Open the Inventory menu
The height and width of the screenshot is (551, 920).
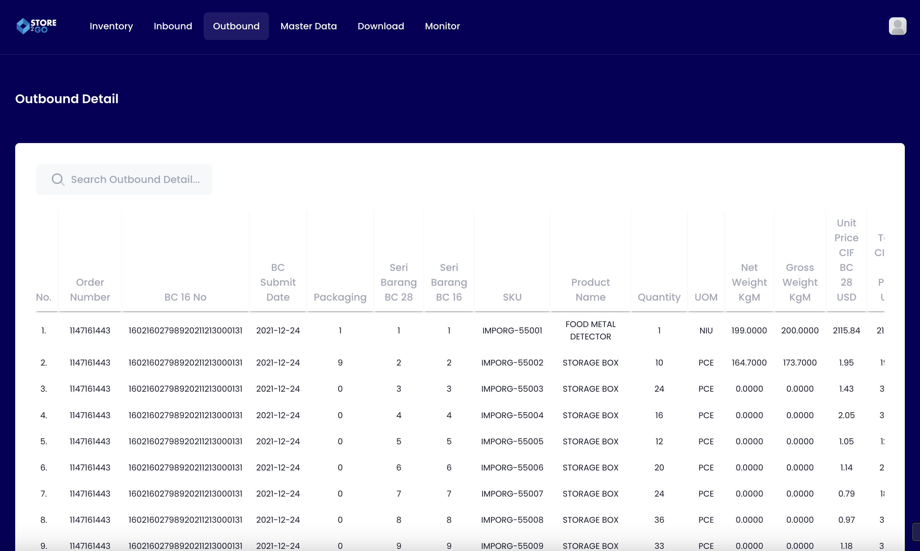point(111,26)
